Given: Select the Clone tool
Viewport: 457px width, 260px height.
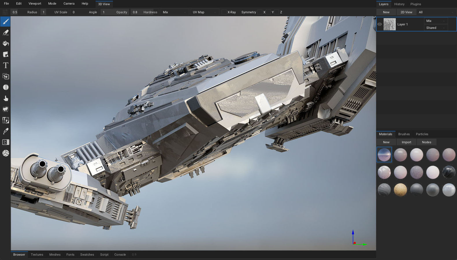Looking at the screenshot, I should click(5, 77).
